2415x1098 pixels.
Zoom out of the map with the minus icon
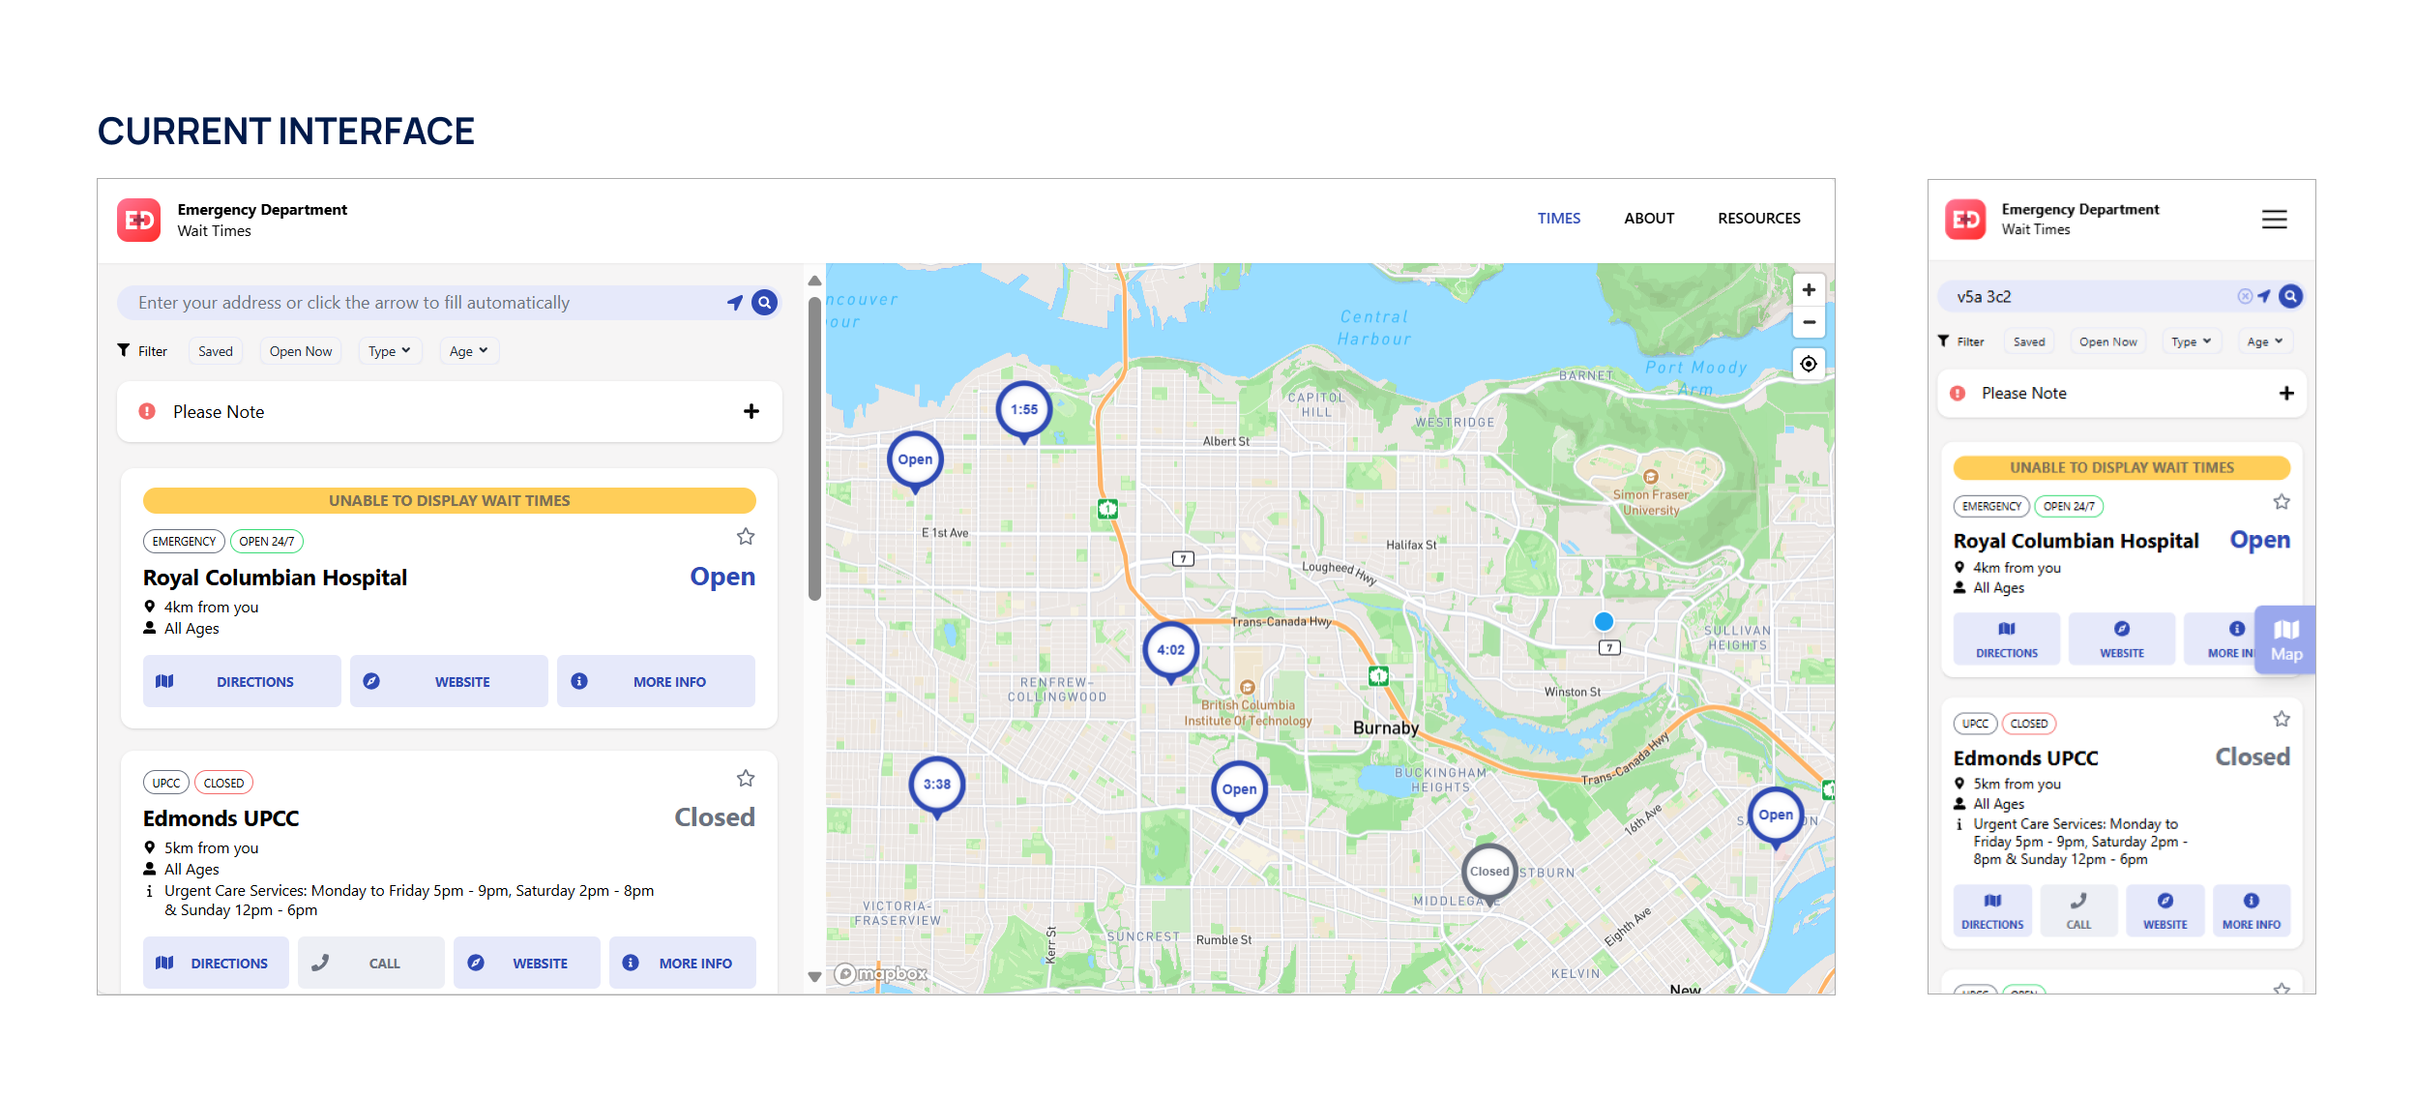(1808, 322)
